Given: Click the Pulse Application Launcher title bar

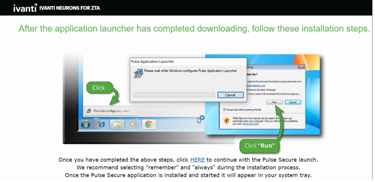Looking at the screenshot, I should point(188,62).
